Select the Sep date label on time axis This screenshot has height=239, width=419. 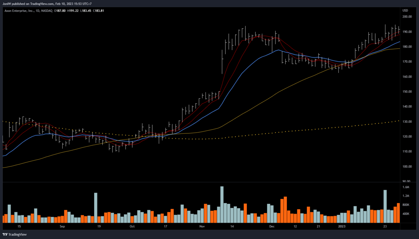62,226
